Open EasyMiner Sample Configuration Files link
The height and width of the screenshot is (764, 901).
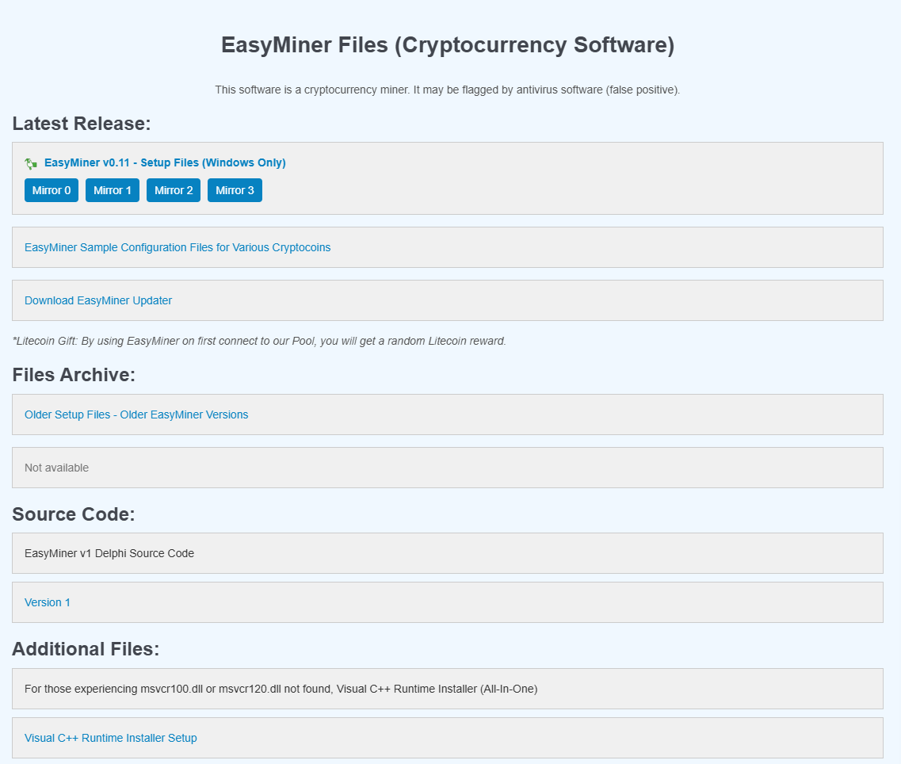pyautogui.click(x=178, y=247)
